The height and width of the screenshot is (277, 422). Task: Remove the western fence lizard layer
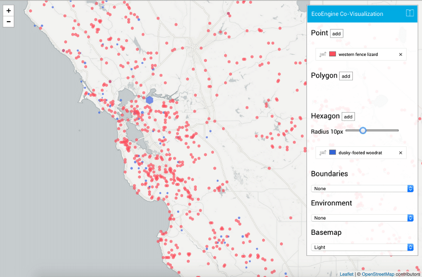tap(400, 54)
